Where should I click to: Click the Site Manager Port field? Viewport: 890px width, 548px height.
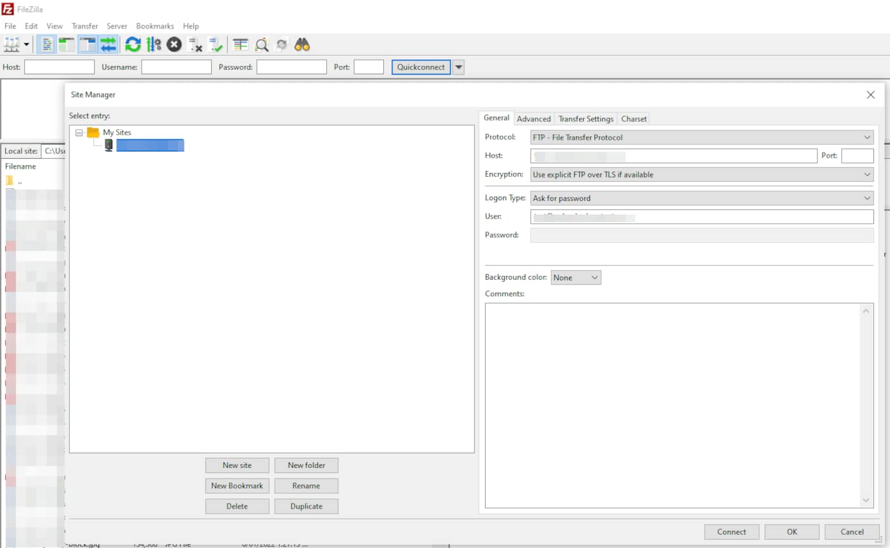pyautogui.click(x=858, y=156)
